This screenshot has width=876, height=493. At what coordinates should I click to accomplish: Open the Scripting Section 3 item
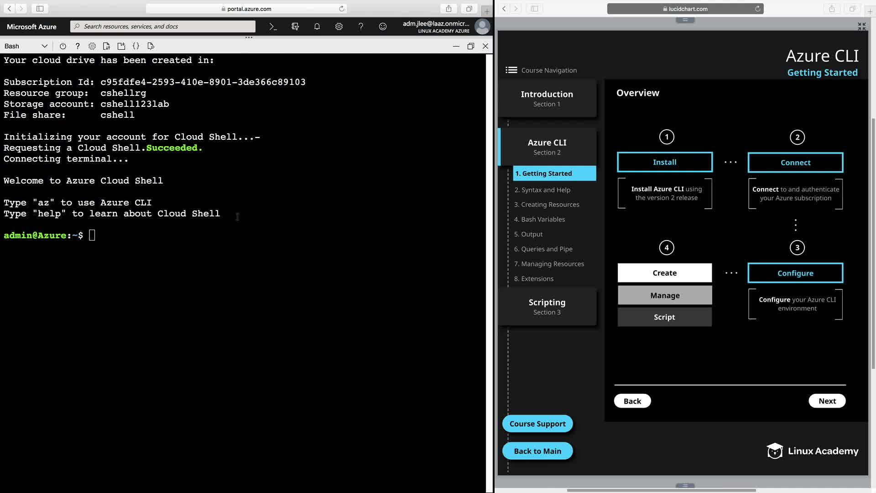(547, 307)
